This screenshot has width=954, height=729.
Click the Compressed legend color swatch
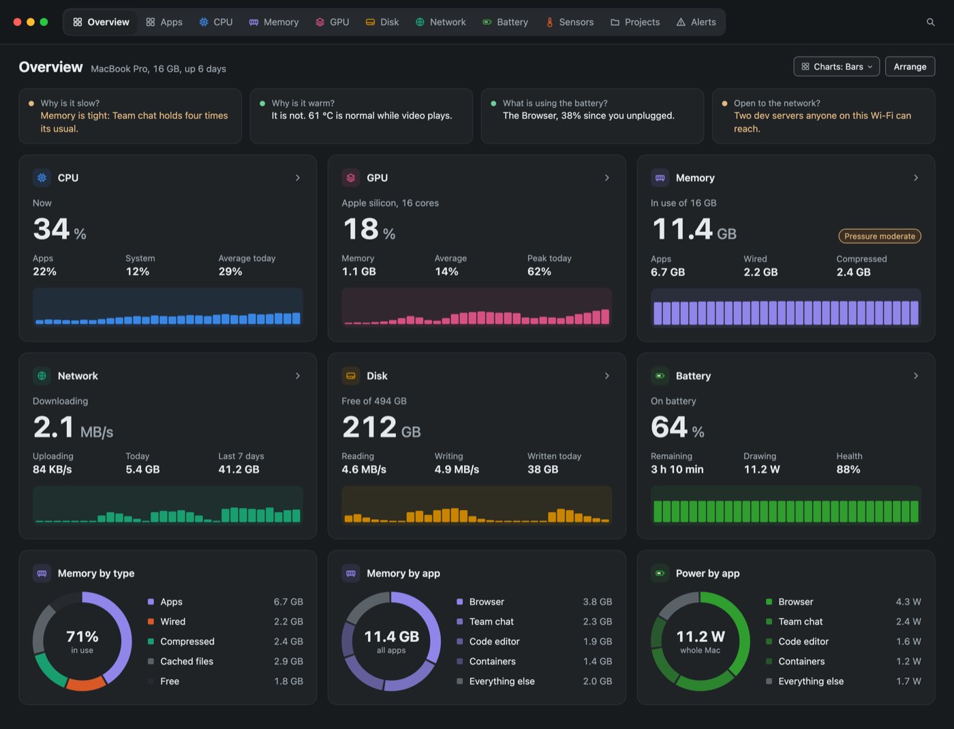(151, 642)
